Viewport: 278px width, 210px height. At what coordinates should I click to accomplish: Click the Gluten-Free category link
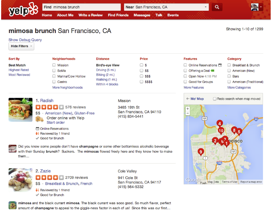click(x=84, y=113)
